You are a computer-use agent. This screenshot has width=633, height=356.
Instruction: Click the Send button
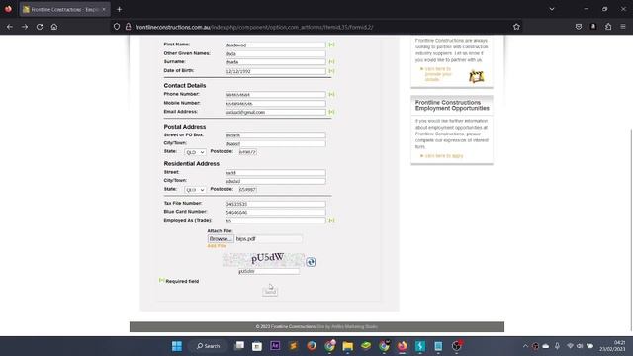click(270, 291)
